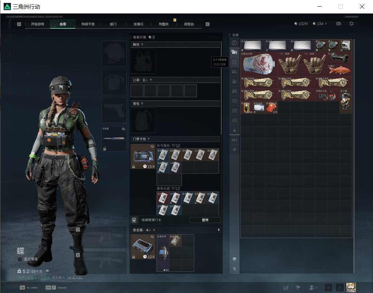Expand currency with plus beside 134
373x293 pixels.
326,24
